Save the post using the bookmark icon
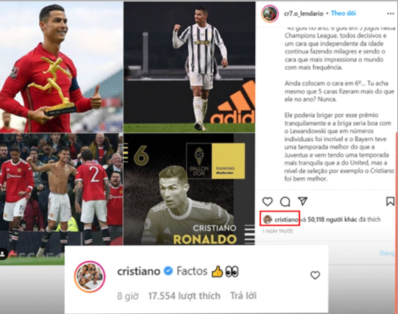398x314 pixels. [390, 201]
